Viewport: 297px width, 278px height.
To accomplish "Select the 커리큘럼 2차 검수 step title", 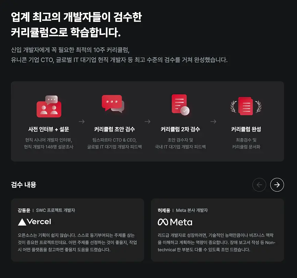I will 180,129.
